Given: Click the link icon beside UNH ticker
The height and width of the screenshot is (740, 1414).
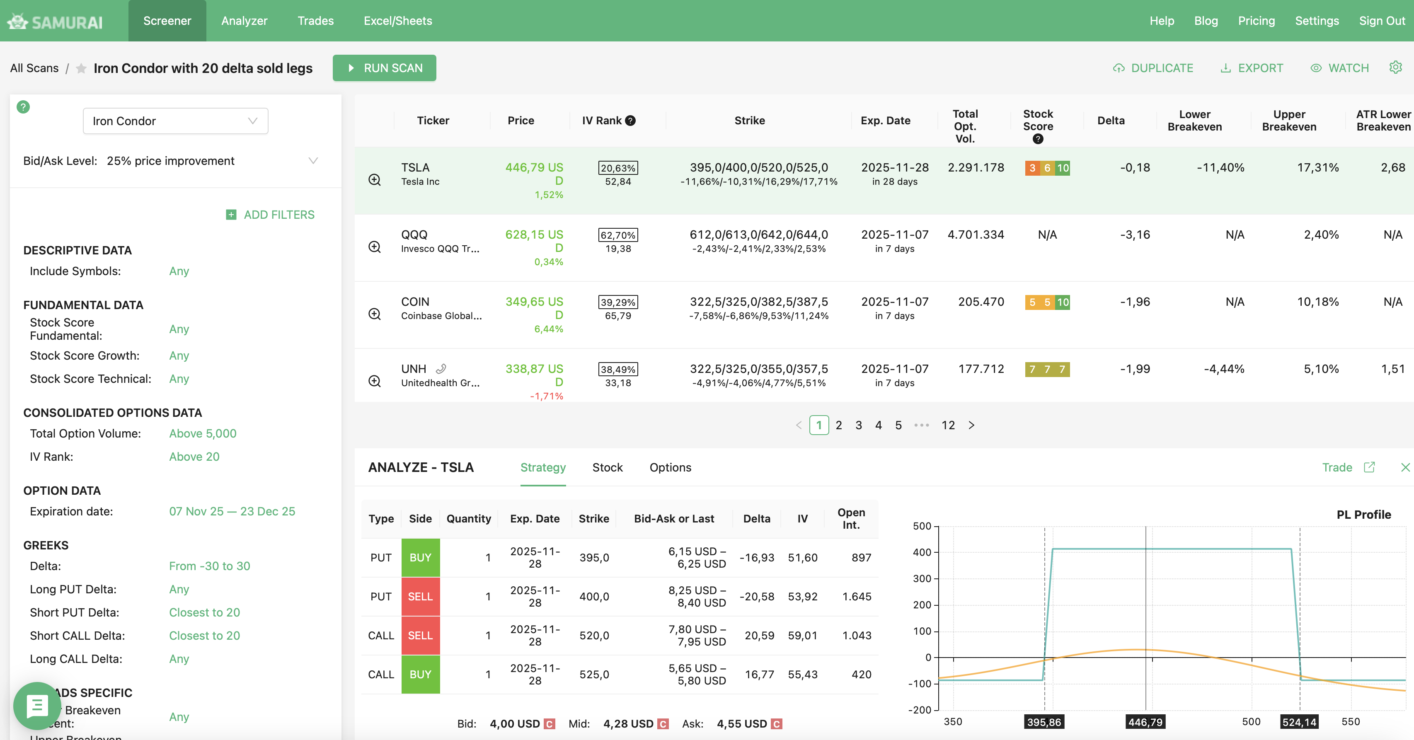Looking at the screenshot, I should click(441, 369).
